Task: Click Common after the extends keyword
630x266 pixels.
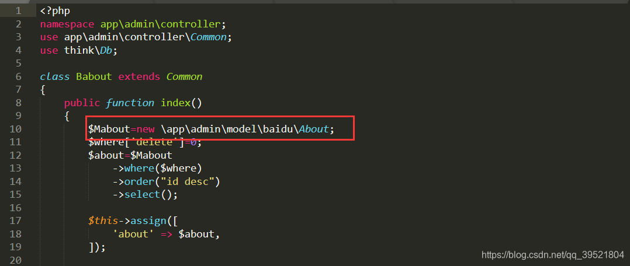Action: pos(185,76)
